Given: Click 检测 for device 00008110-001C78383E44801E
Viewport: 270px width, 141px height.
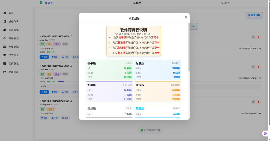Looking at the screenshot, I should tap(44, 92).
